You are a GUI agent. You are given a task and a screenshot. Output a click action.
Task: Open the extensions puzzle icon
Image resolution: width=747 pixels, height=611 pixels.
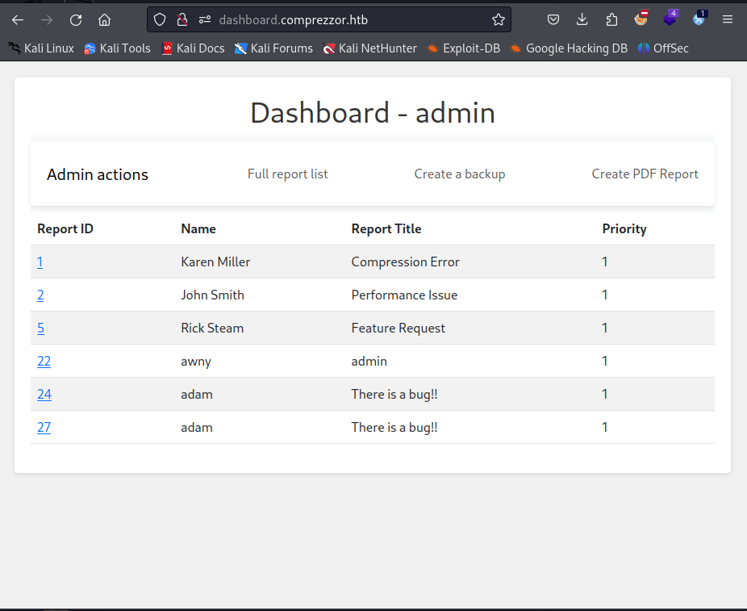[611, 19]
